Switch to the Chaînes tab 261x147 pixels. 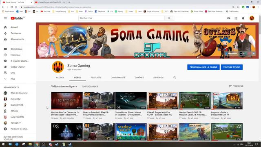click(x=139, y=78)
